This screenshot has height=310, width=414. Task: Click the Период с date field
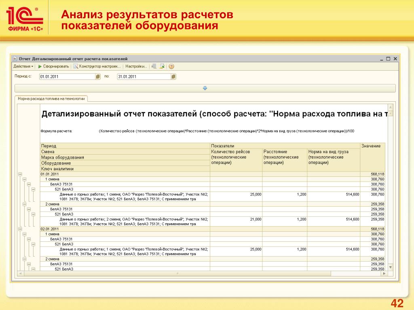68,77
